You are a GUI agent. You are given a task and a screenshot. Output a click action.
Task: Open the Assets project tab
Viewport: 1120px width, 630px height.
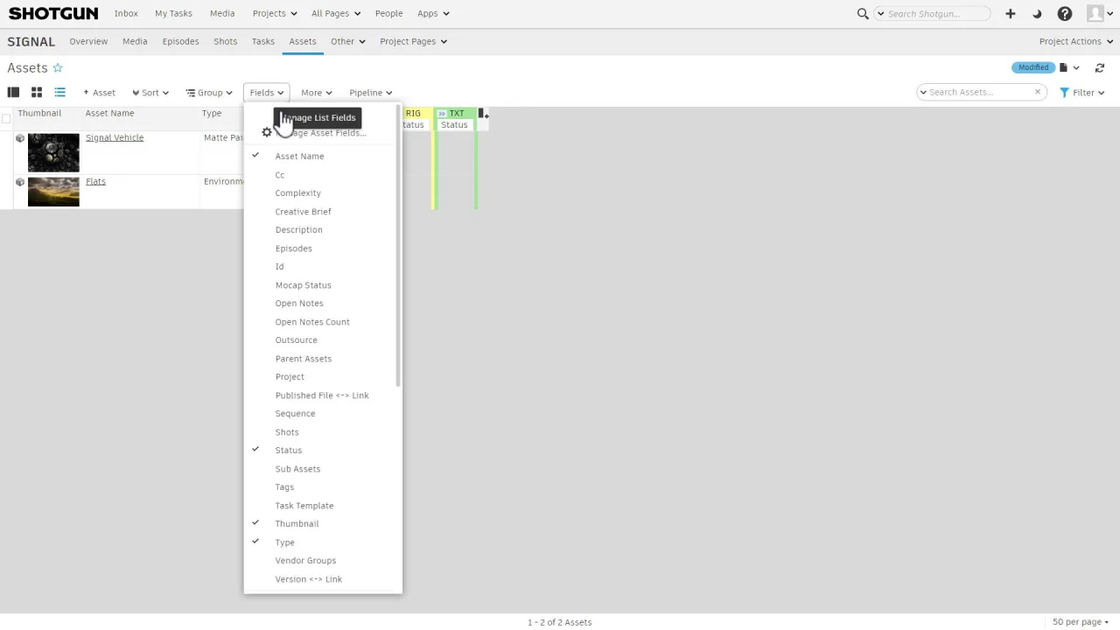303,41
